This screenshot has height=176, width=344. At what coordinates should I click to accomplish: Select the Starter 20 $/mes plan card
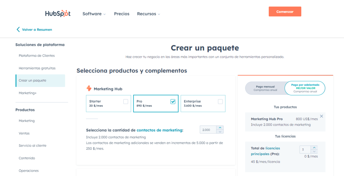(109, 103)
